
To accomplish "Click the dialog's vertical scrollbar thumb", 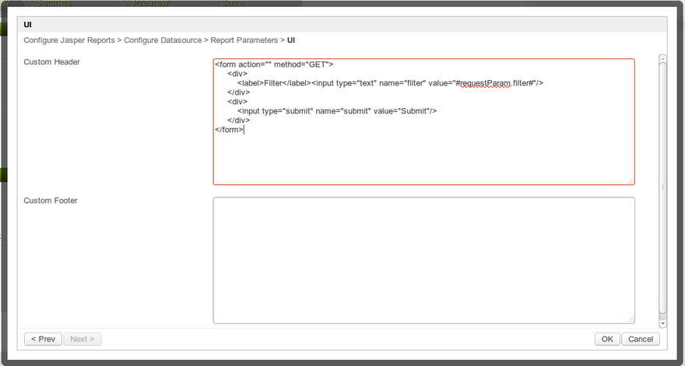I will [x=662, y=186].
